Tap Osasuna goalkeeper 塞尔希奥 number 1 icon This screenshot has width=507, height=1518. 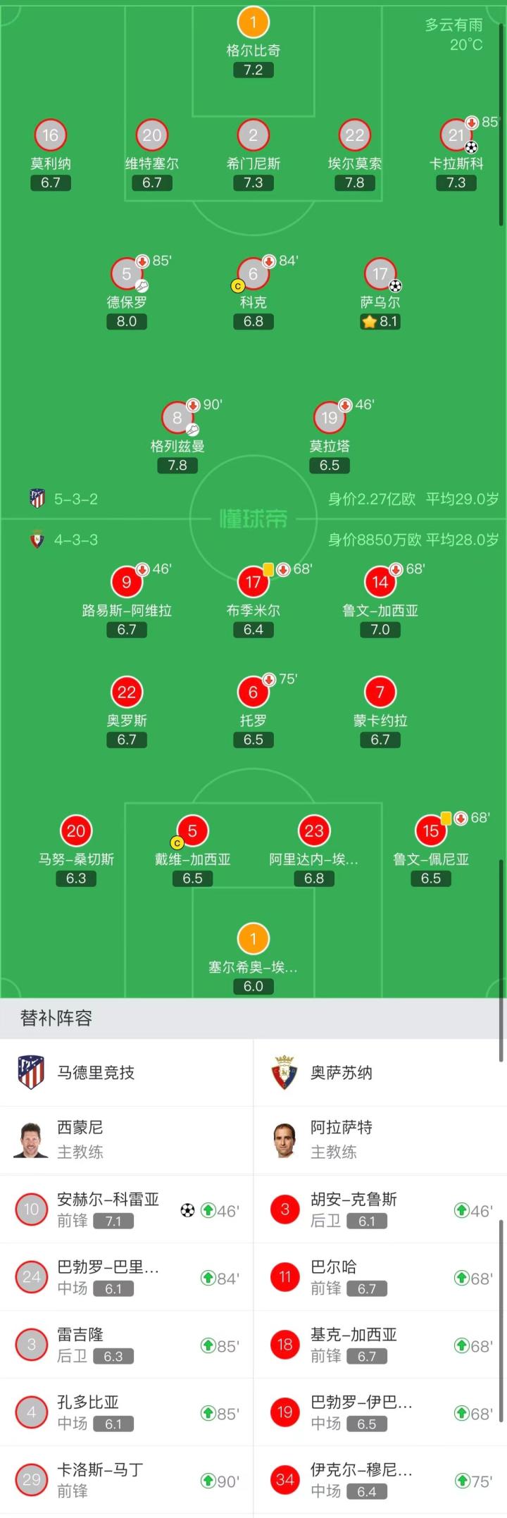click(x=253, y=939)
